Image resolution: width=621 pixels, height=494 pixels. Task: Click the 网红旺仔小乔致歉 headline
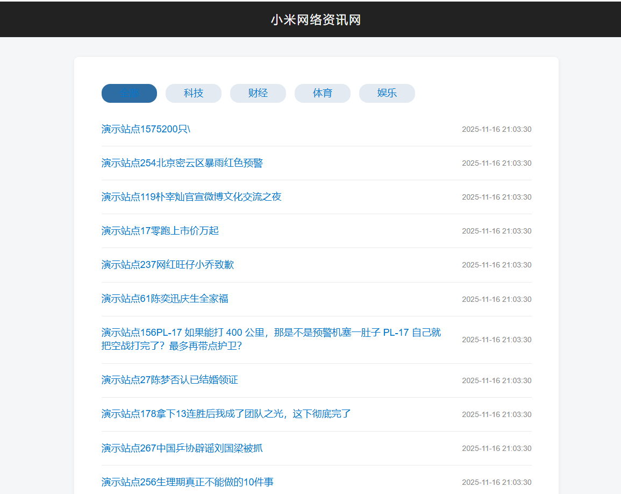click(168, 265)
